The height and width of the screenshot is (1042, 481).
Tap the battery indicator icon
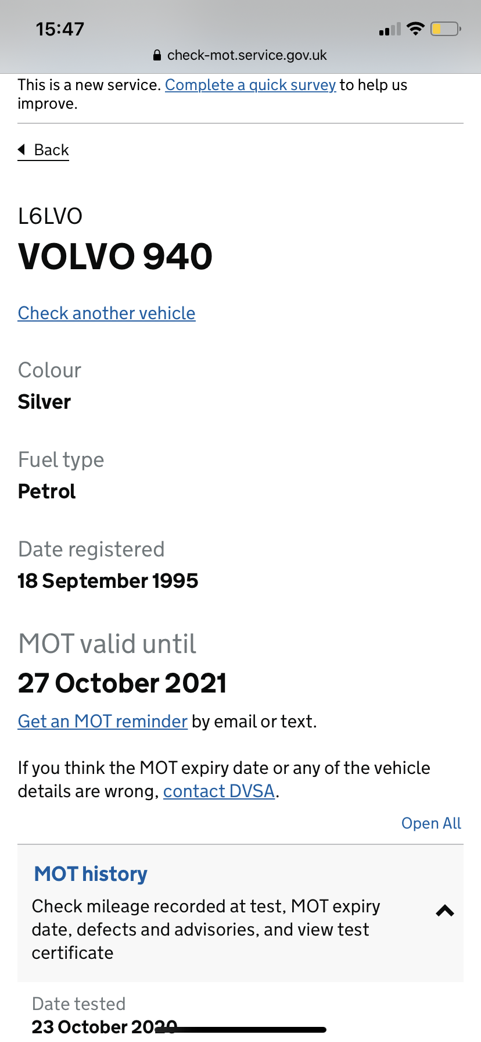pos(446,28)
